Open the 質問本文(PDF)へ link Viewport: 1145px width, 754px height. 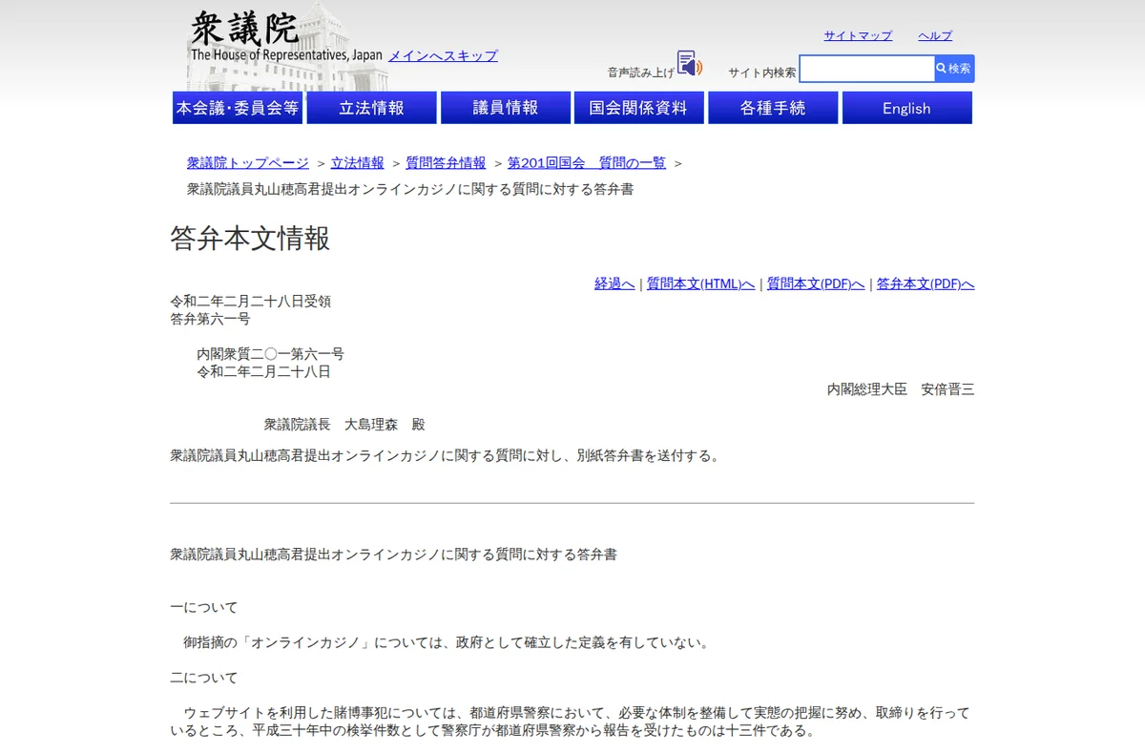[816, 283]
